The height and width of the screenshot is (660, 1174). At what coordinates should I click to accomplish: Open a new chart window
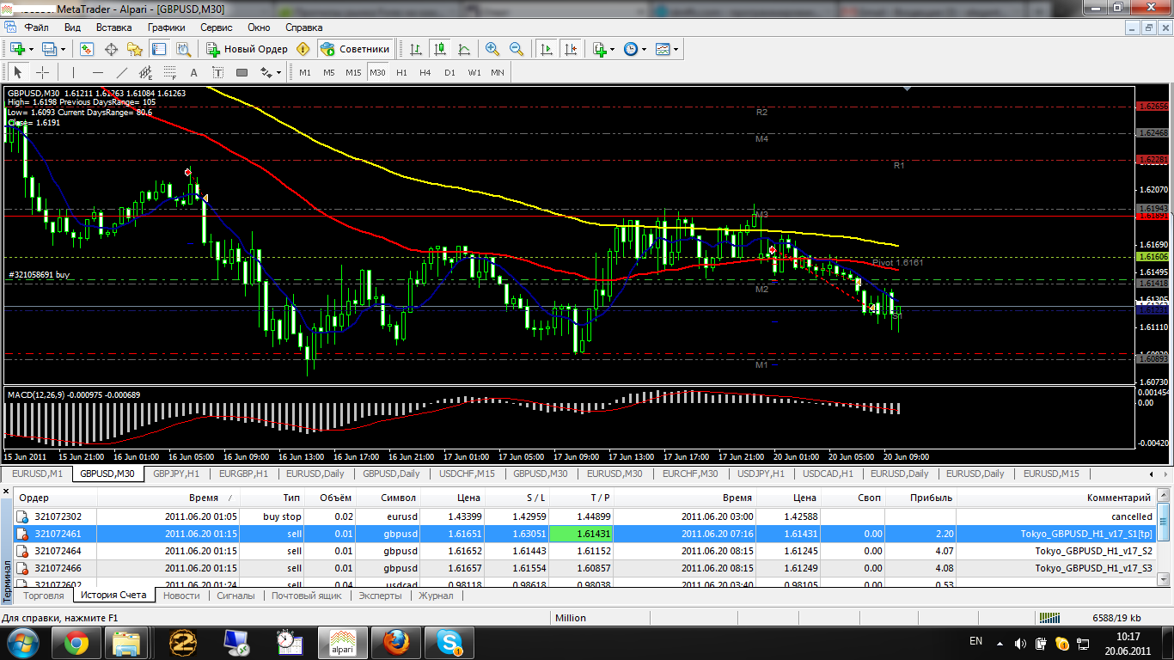coord(17,49)
